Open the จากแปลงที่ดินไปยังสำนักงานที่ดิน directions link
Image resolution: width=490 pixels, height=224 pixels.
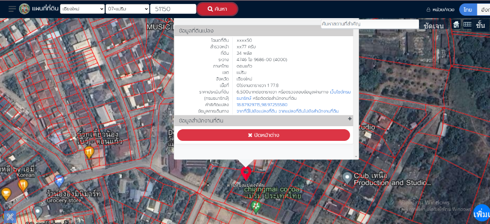tap(309, 111)
